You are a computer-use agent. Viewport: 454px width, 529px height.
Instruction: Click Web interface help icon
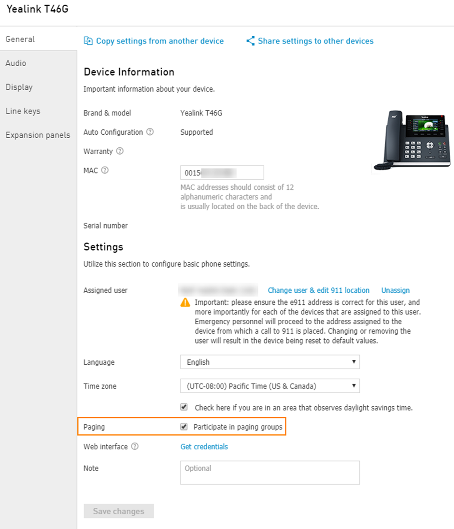pos(135,446)
